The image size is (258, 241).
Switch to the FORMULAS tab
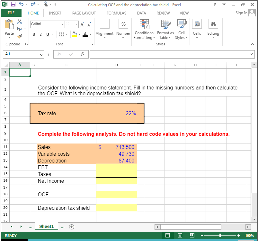tap(116, 13)
